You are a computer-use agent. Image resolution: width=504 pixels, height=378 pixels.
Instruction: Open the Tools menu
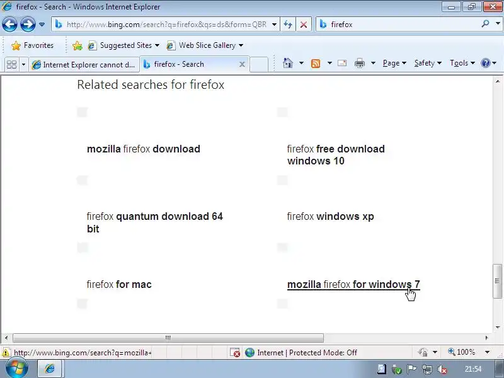point(462,63)
